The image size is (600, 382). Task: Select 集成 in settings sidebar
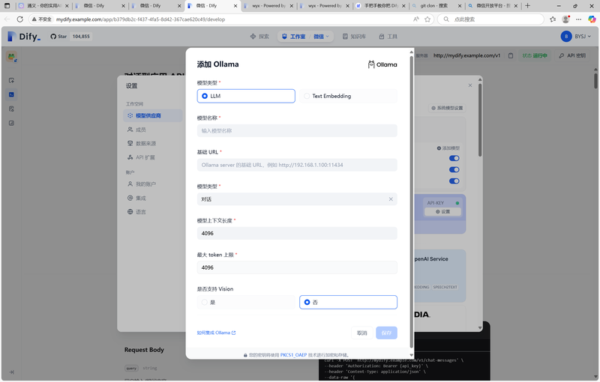pyautogui.click(x=153, y=198)
